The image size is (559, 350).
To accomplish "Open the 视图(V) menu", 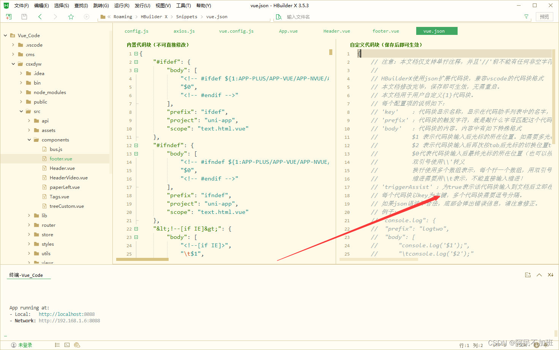I will pyautogui.click(x=163, y=6).
